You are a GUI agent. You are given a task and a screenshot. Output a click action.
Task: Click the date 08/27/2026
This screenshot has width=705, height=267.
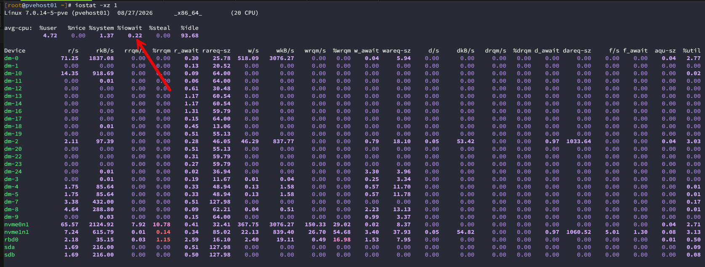pos(135,13)
